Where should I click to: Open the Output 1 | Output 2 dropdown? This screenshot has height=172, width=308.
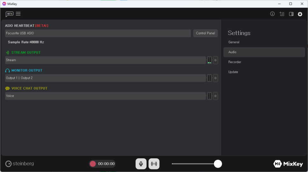coord(106,78)
